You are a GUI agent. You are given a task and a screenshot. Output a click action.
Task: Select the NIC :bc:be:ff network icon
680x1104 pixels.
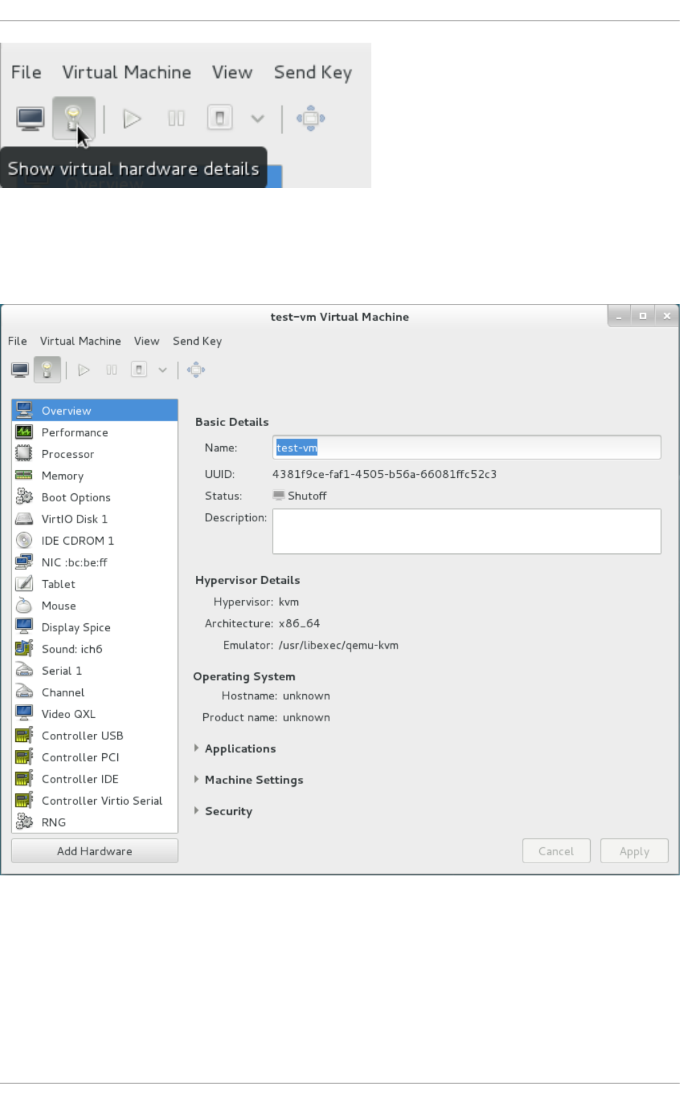coord(24,562)
